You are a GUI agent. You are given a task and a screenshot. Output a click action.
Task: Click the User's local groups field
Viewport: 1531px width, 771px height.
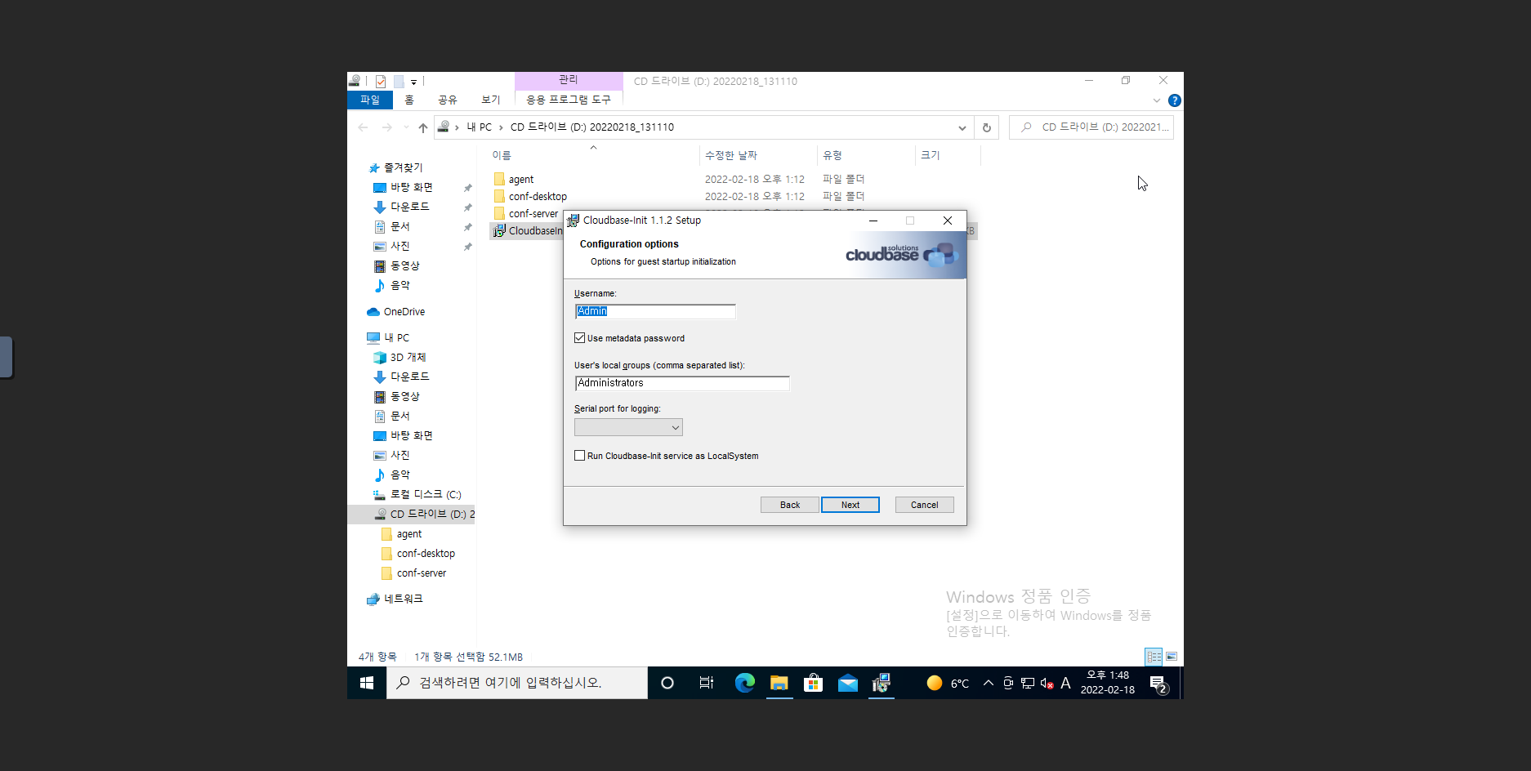(x=682, y=383)
